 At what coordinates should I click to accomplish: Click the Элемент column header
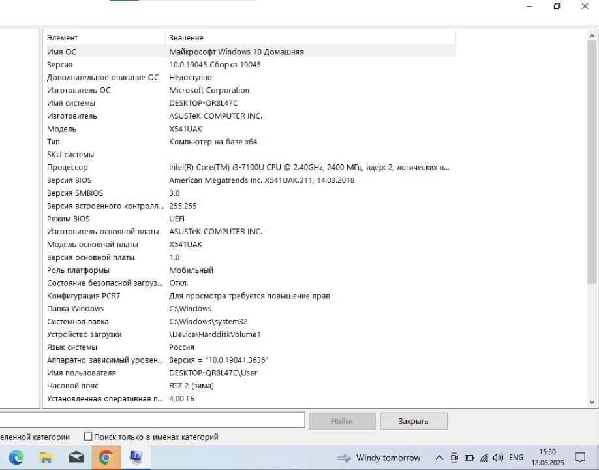tap(106, 37)
